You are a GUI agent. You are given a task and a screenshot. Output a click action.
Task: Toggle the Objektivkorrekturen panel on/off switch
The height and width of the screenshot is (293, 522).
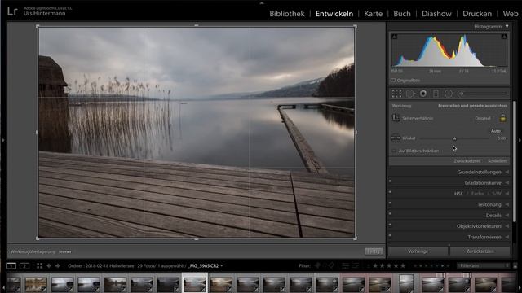[x=390, y=225]
